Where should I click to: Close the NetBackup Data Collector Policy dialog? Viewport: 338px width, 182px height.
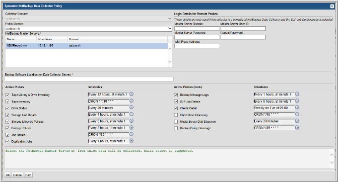coord(332,6)
